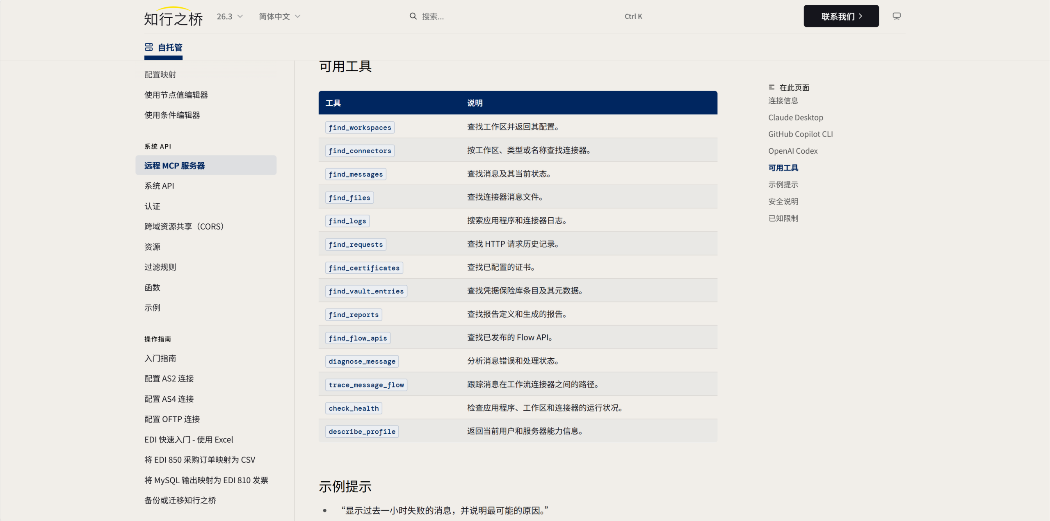The image size is (1050, 521).
Task: Click the 可用工具 section heading
Action: [x=345, y=66]
